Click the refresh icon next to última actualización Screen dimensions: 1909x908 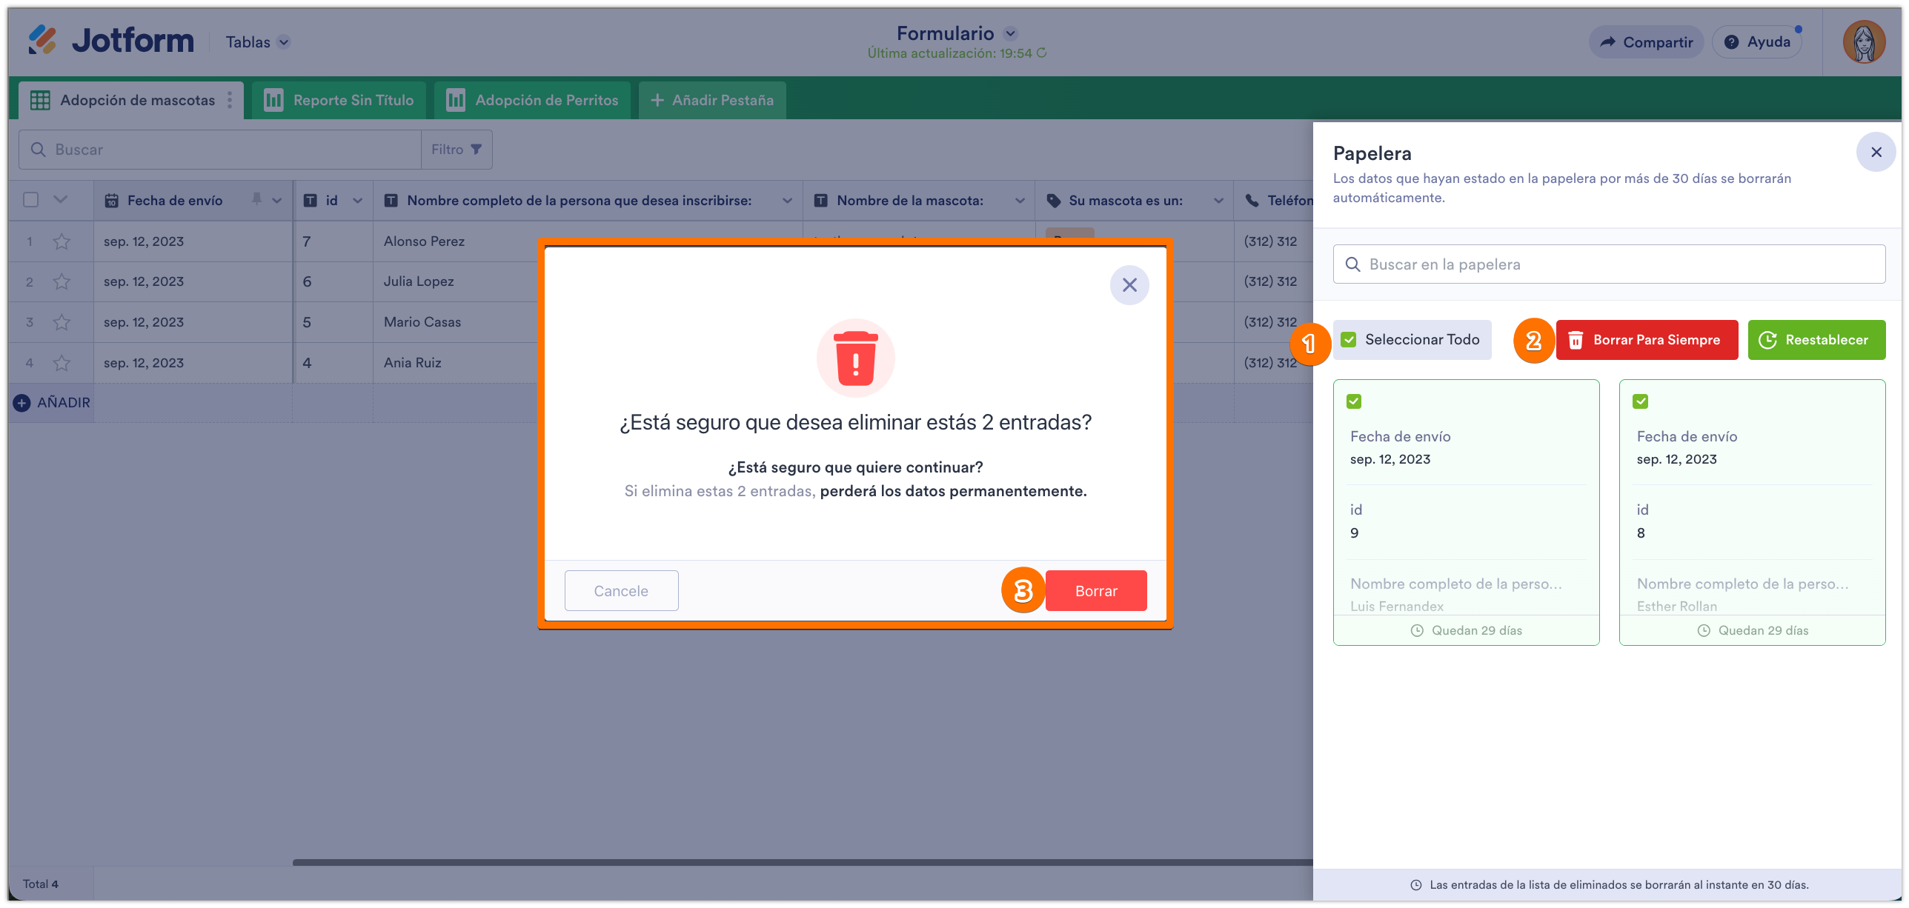(1043, 53)
